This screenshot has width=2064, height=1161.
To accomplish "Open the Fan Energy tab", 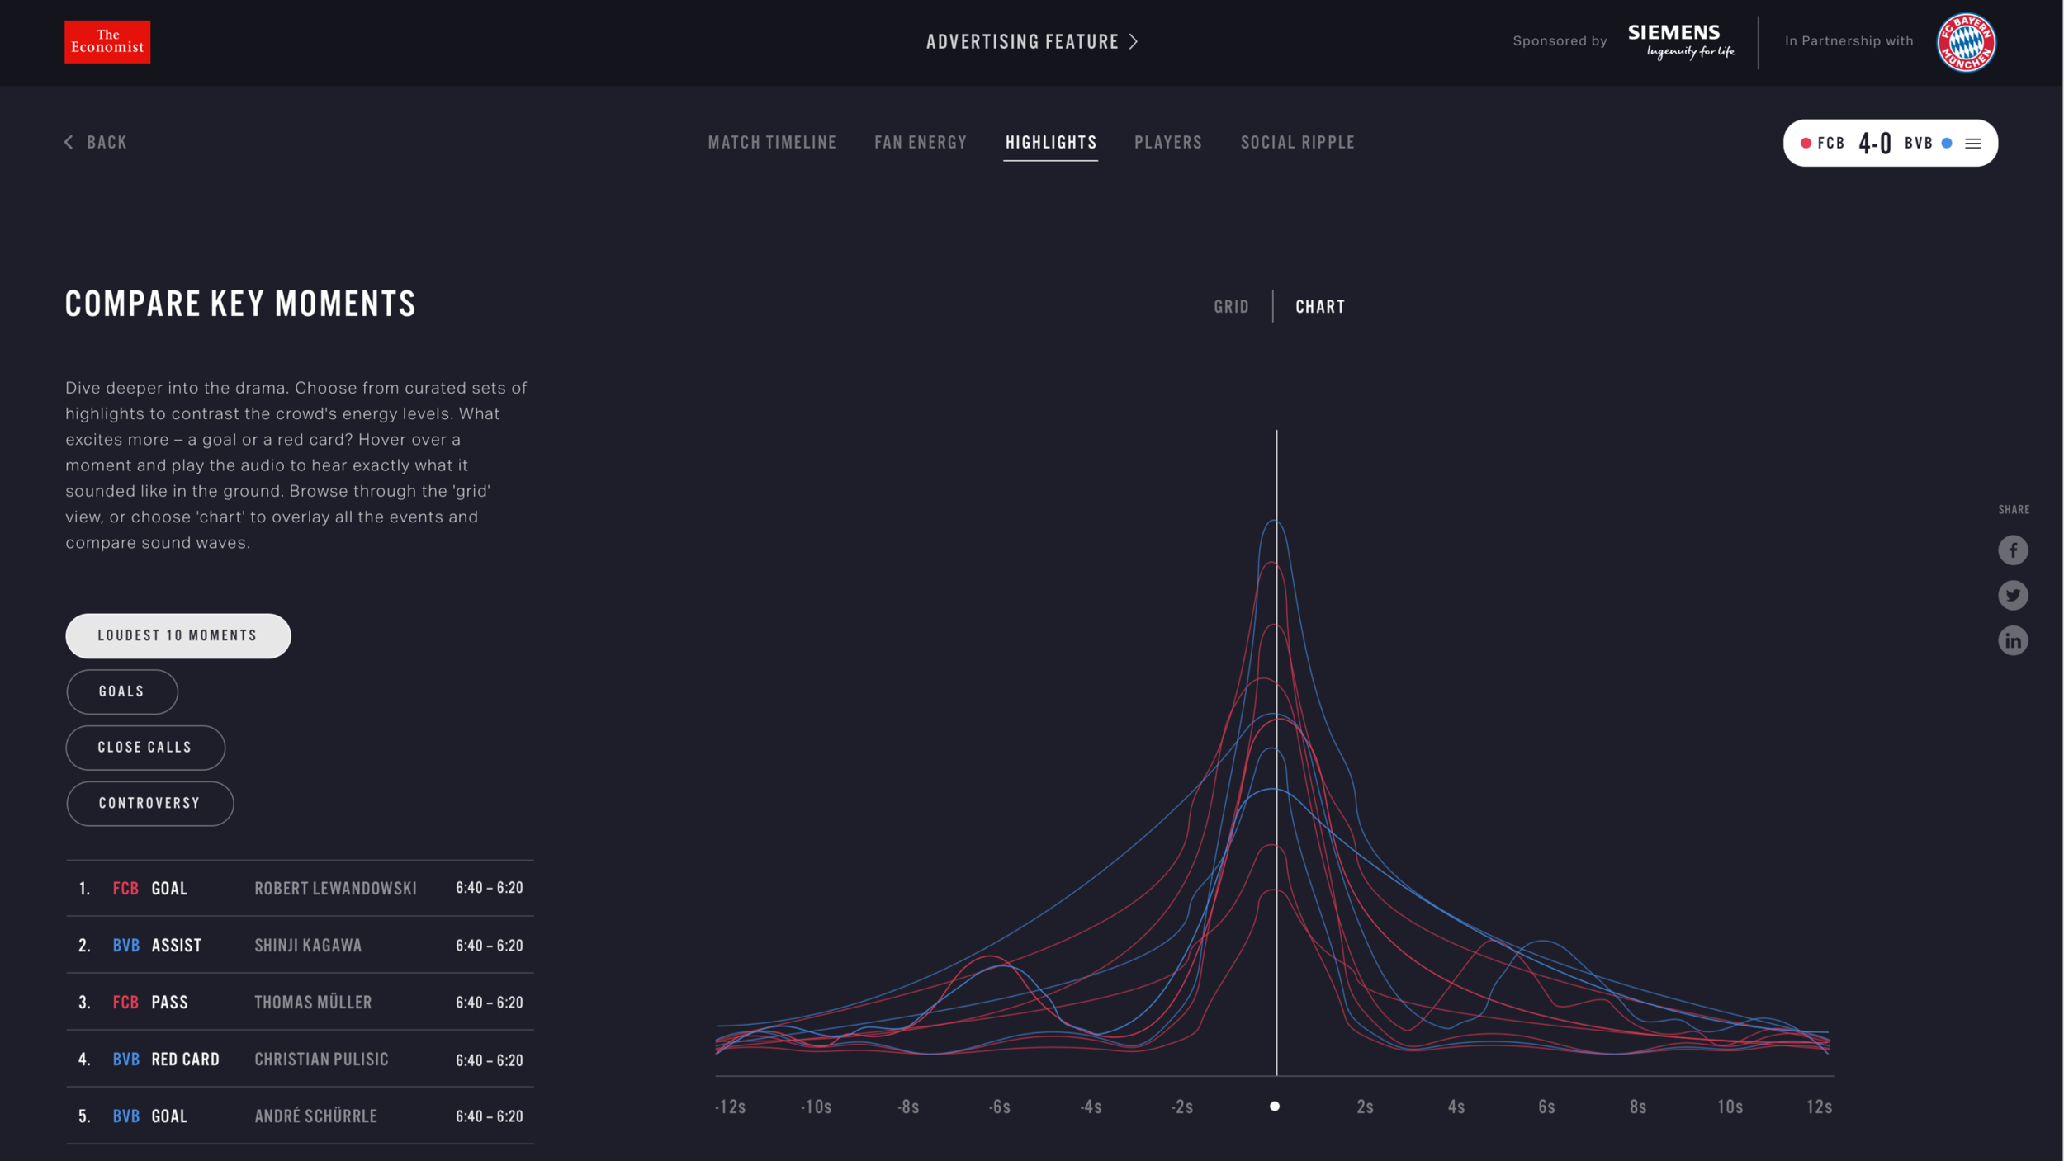I will click(920, 143).
